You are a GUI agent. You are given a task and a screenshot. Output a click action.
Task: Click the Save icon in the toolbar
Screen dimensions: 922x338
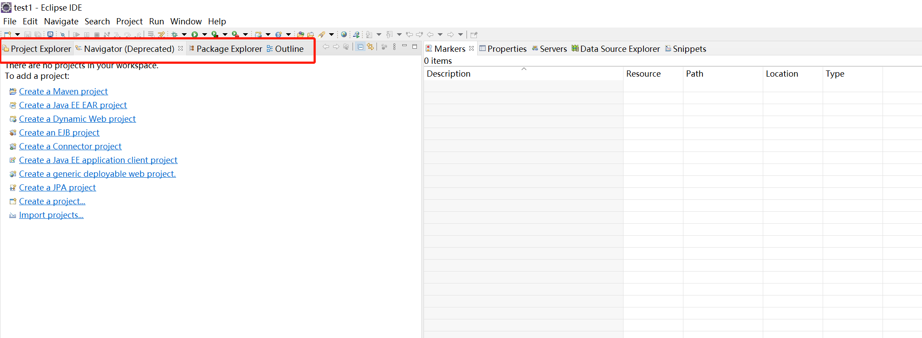[x=27, y=34]
